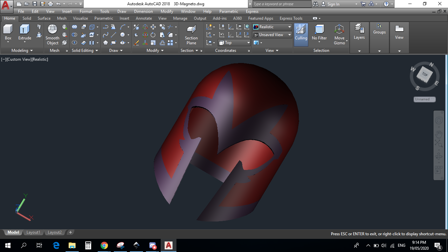Open the Move Gizmo dropdown
This screenshot has width=448, height=252.
(x=347, y=41)
